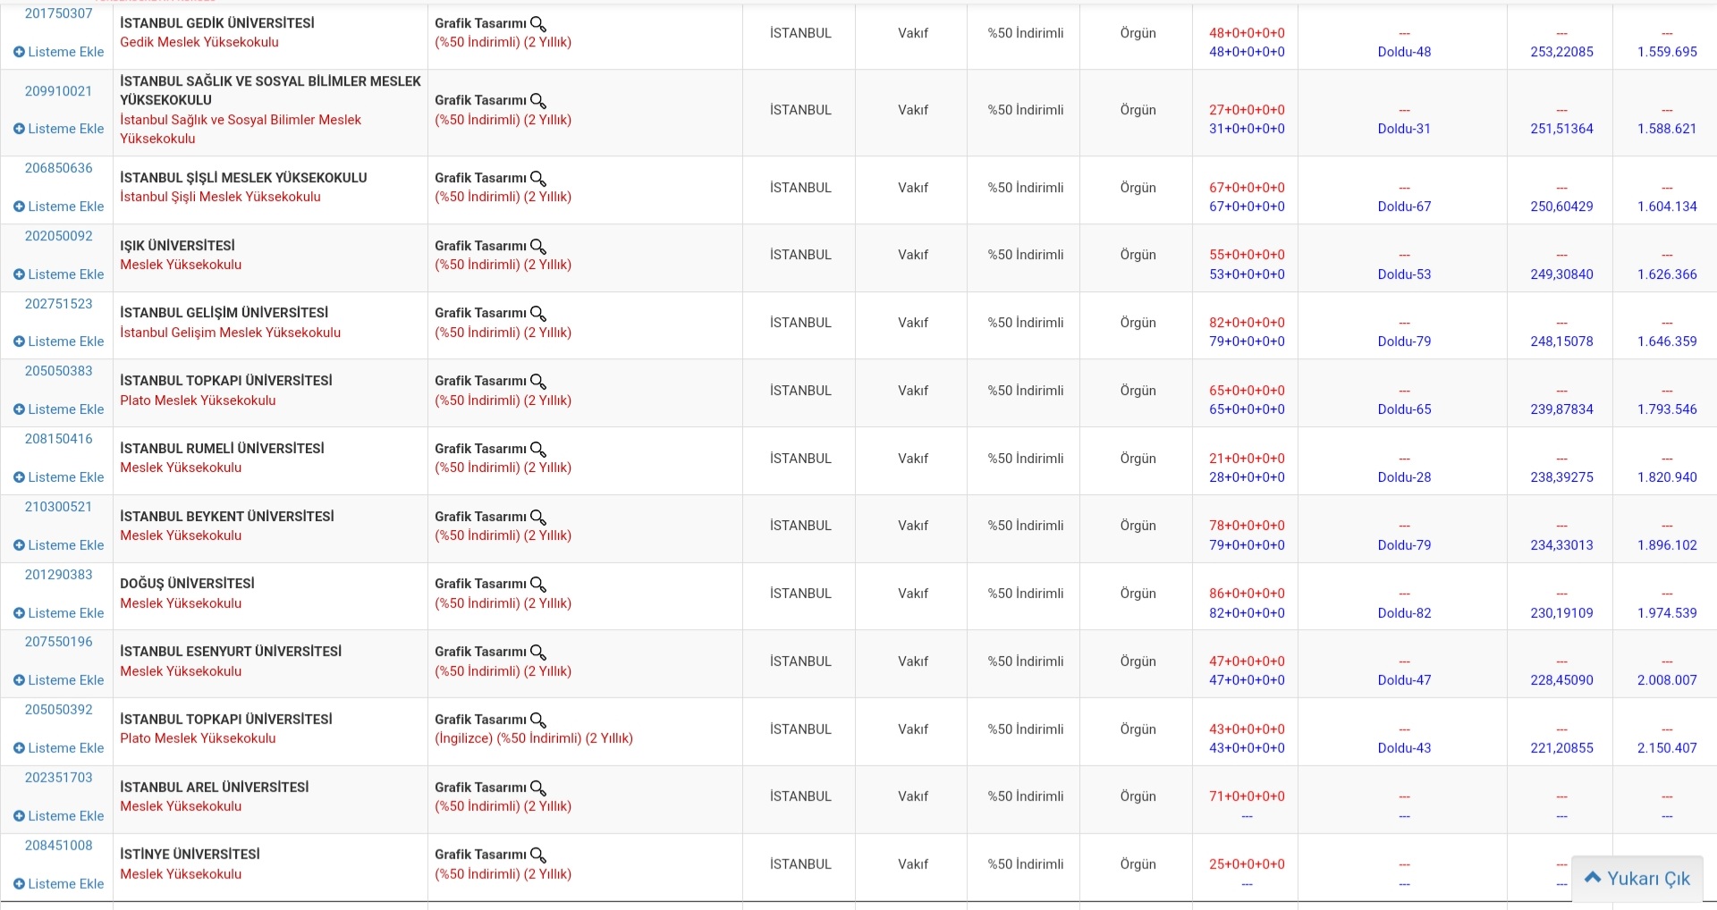Viewport: 1717px width, 910px height.
Task: Open İstanbul Şişli Meslek Yüksekokulu link
Action: (x=220, y=197)
